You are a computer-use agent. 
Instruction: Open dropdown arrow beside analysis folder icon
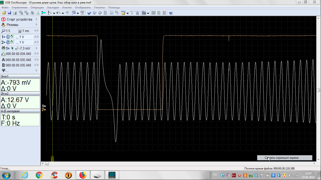point(128,13)
